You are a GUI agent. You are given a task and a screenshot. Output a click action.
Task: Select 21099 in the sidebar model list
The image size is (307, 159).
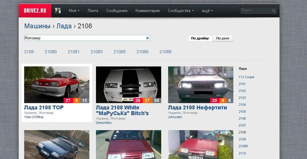(243, 146)
